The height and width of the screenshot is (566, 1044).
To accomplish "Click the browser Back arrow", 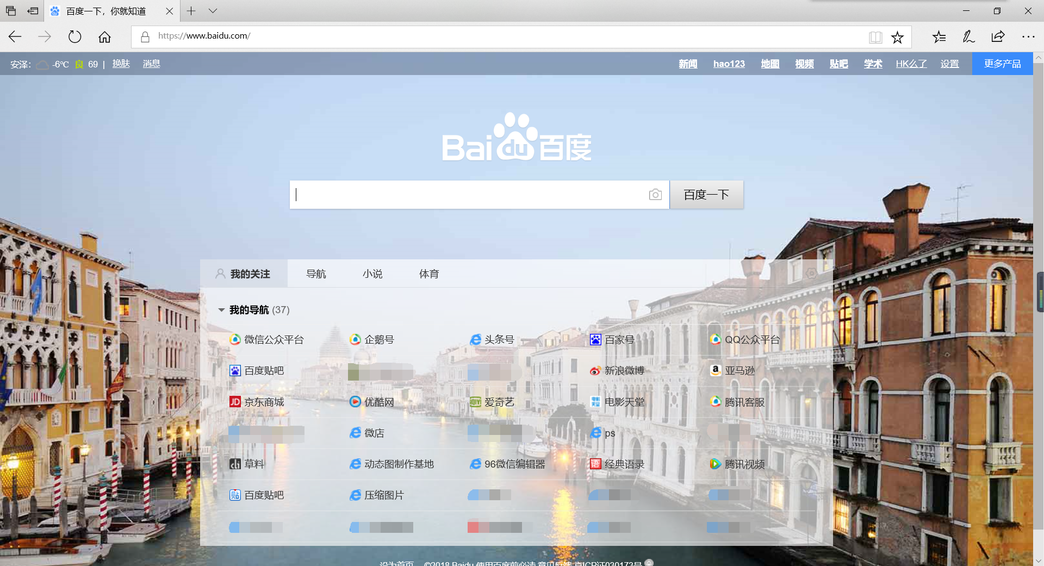I will coord(15,36).
